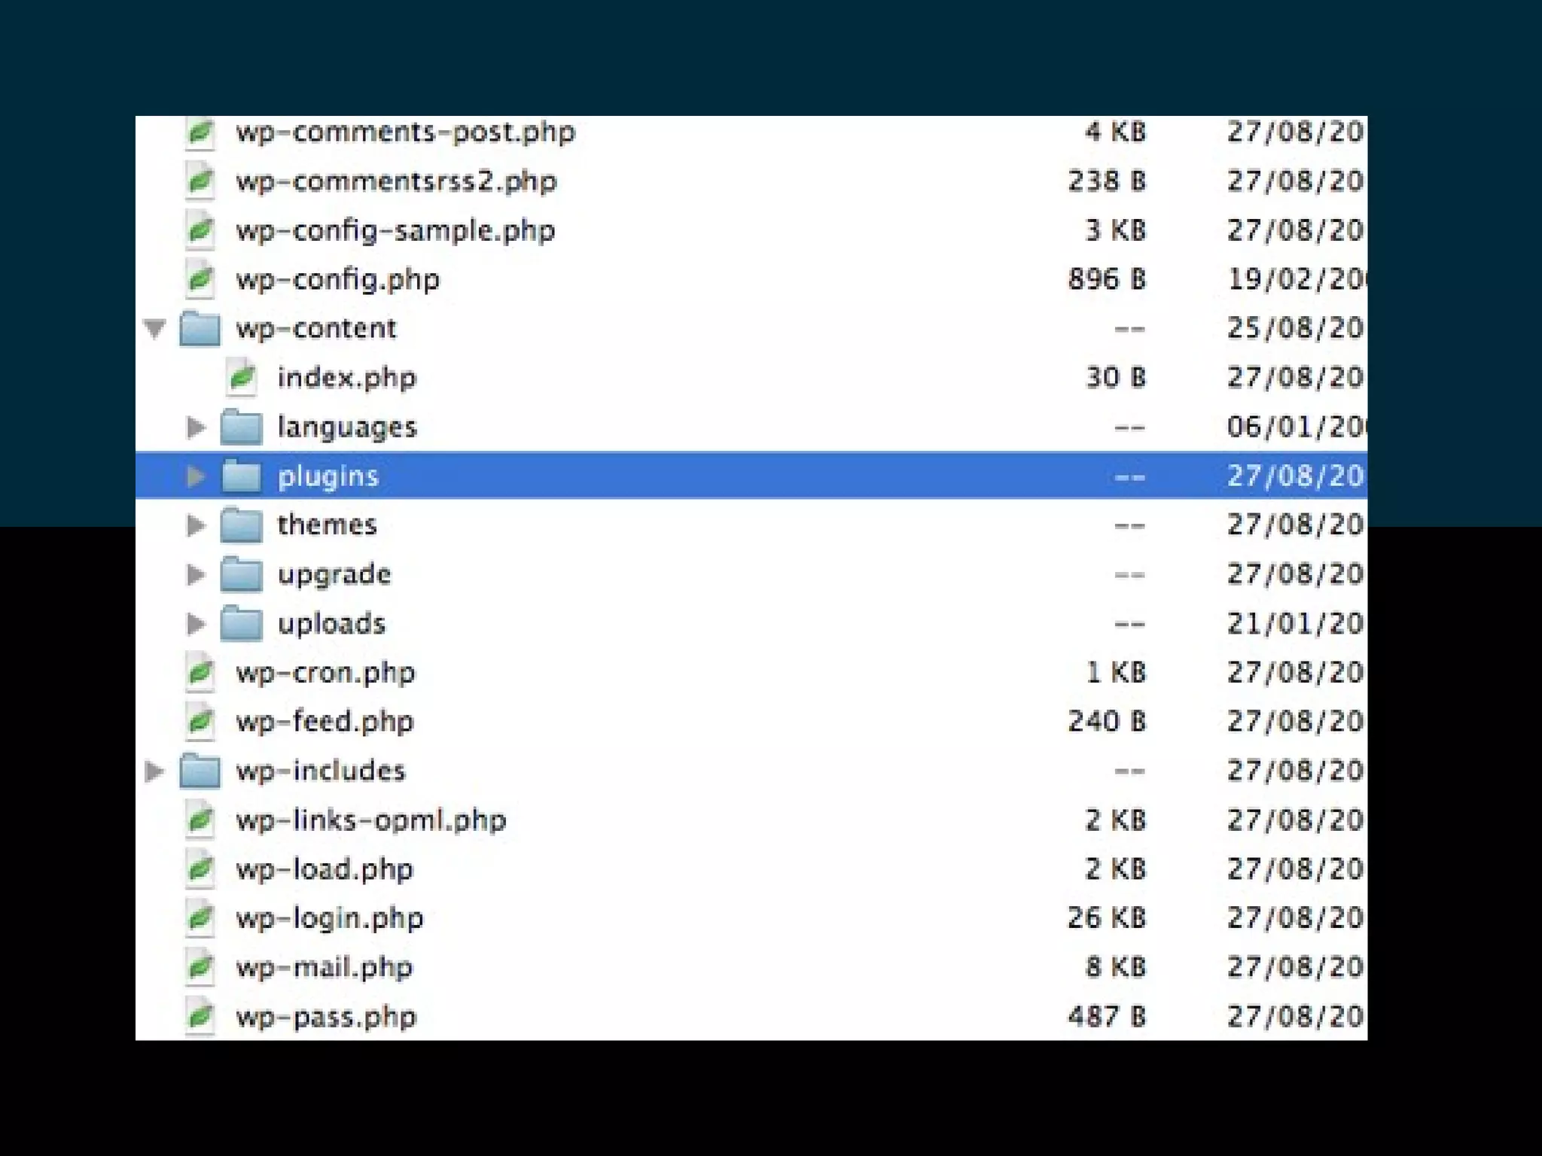Expand the wp-includes folder triangle
Screen dimensions: 1542x1156
tap(154, 771)
